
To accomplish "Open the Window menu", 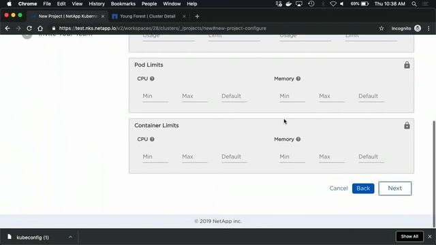I will tap(172, 4).
